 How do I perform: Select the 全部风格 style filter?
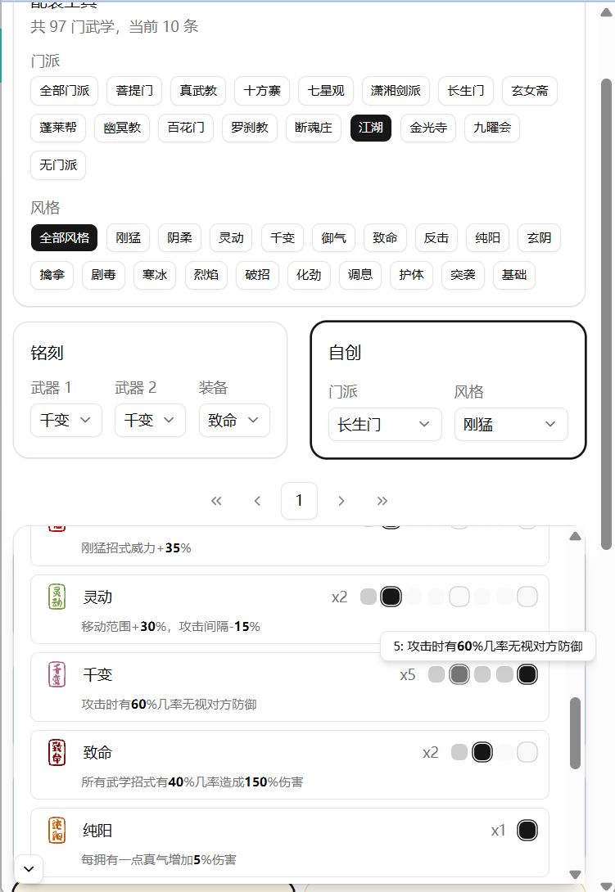(65, 238)
